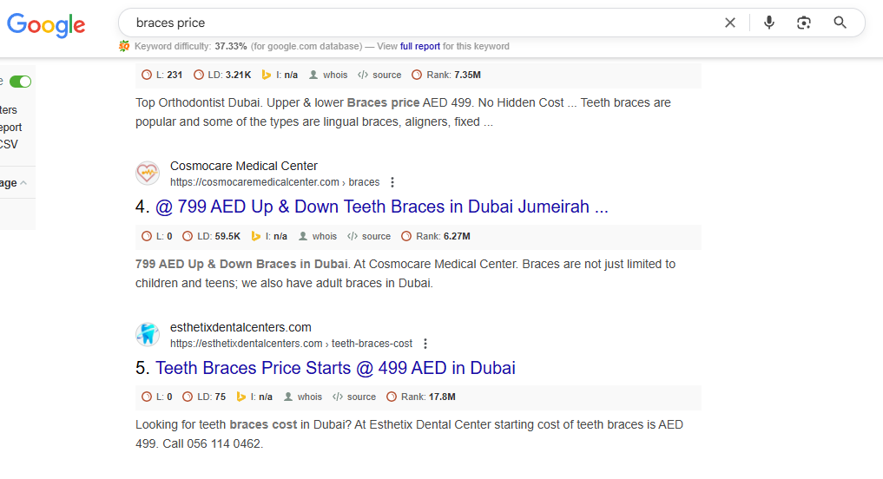Open whois for Cosmocare result
Screen dimensions: 883x479
click(x=318, y=236)
